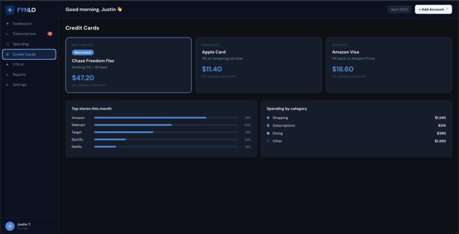
Task: Click the 5% back on Amazon Prime text
Action: coord(353,59)
